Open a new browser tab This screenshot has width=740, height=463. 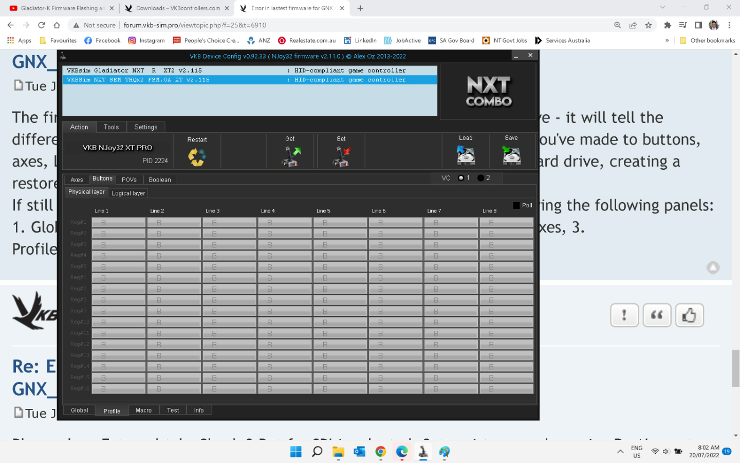[360, 8]
